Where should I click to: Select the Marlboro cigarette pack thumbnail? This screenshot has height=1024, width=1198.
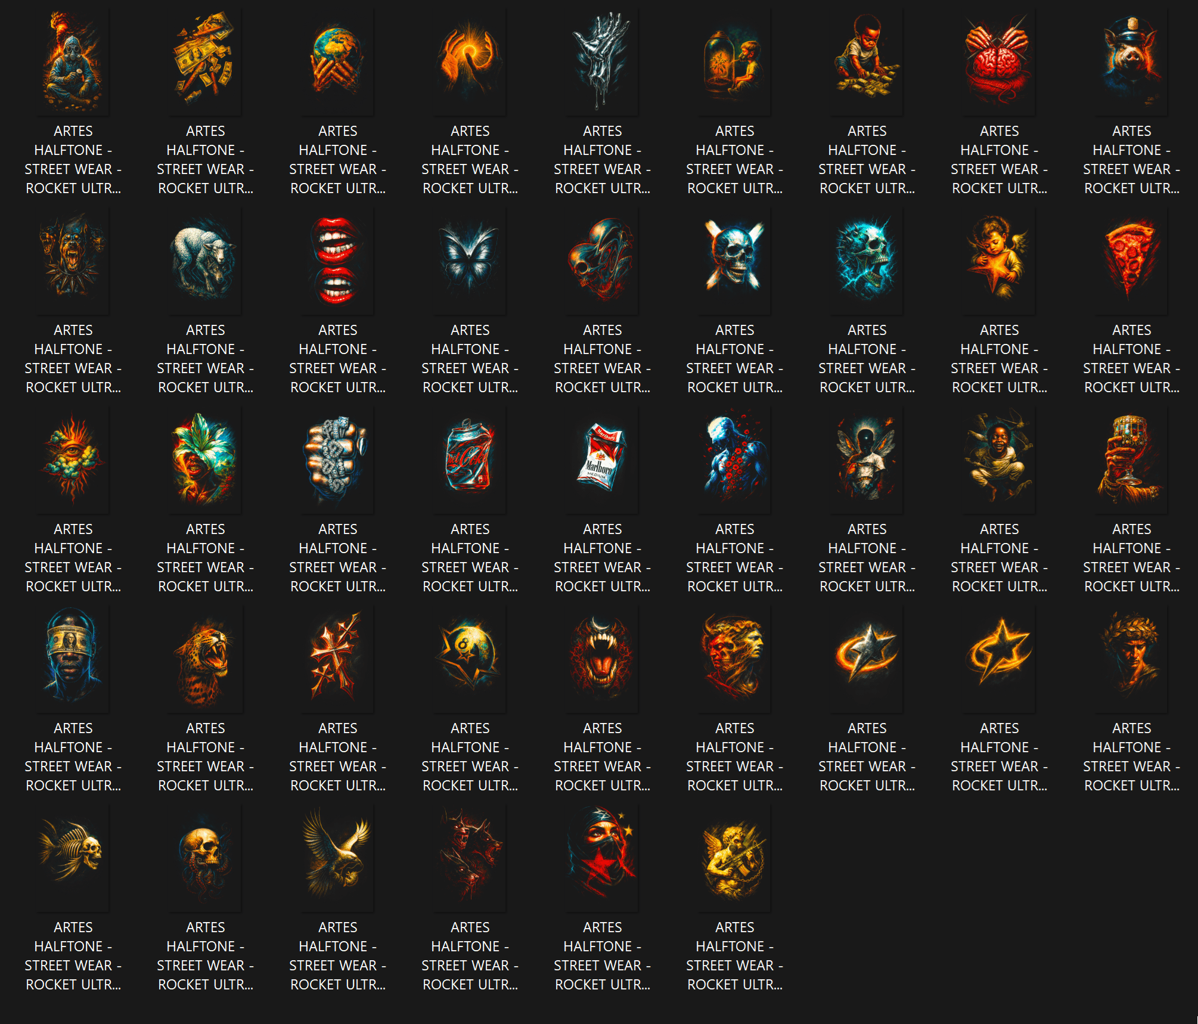click(602, 460)
